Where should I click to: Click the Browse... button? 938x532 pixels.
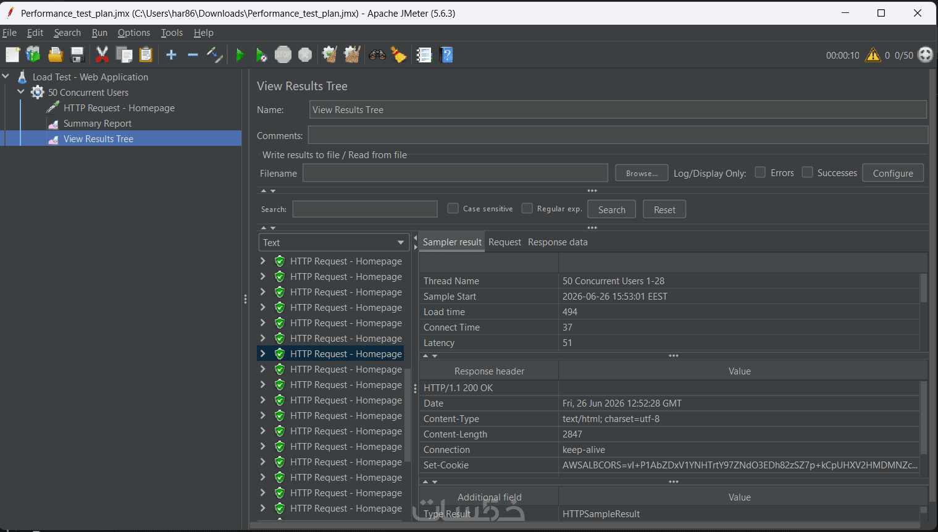pos(642,173)
